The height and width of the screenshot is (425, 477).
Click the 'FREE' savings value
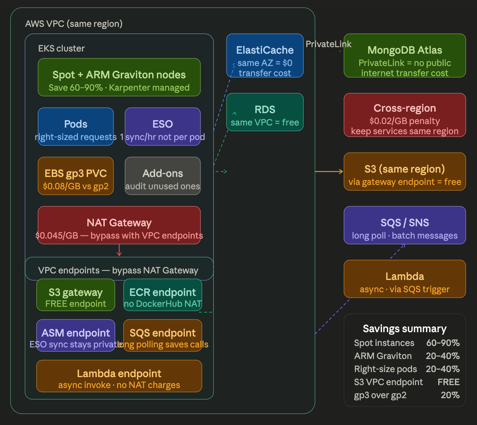449,382
